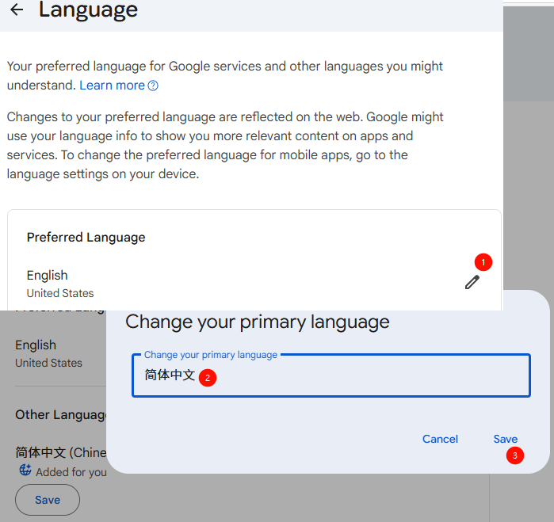This screenshot has width=554, height=522.
Task: Click the Language page title
Action: click(x=88, y=10)
